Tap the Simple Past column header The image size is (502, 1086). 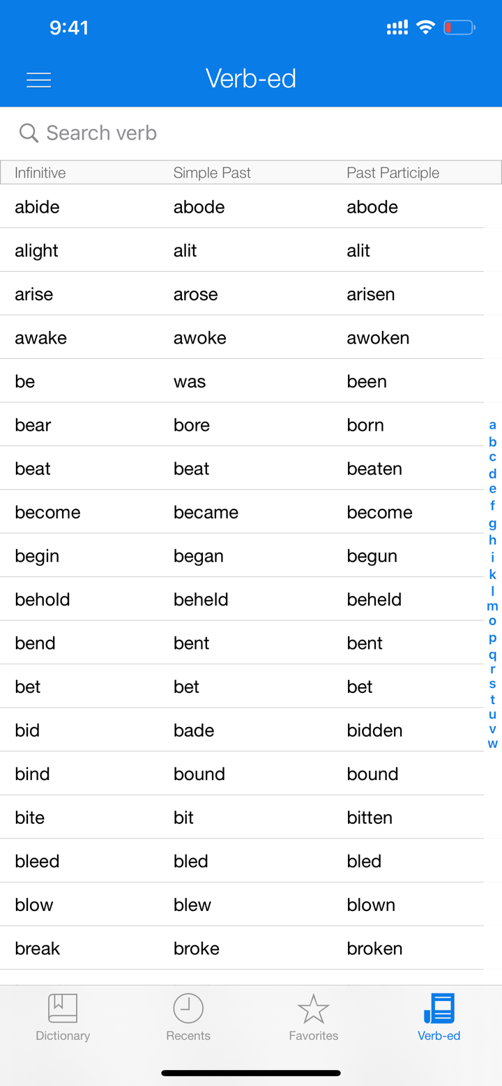pos(211,172)
